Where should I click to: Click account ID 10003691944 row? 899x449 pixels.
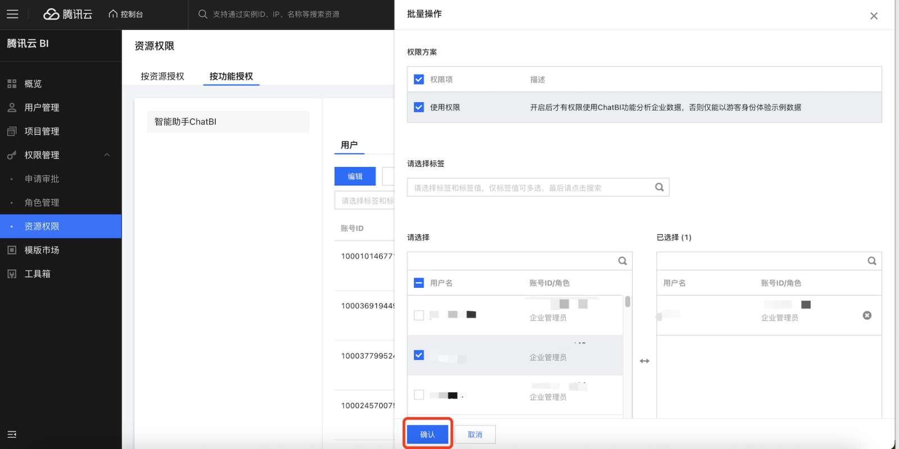click(368, 306)
